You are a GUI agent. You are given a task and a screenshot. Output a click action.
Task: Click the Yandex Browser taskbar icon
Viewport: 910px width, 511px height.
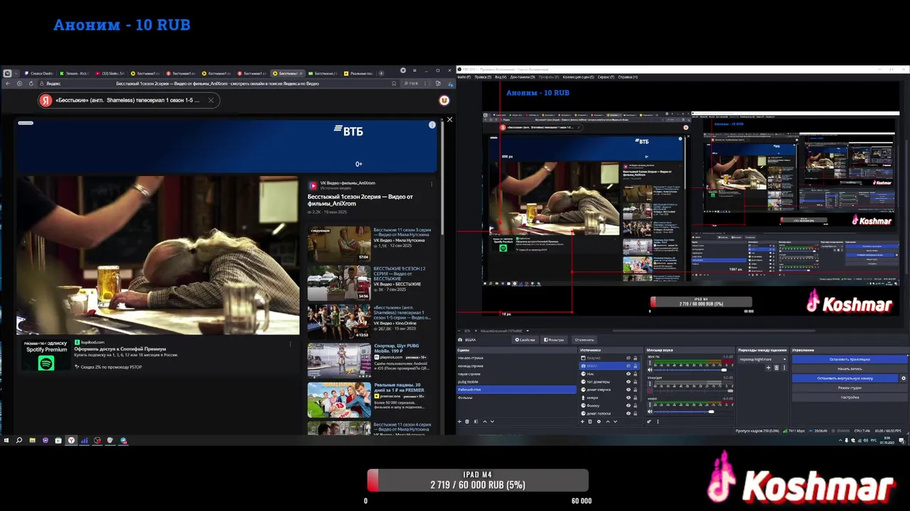(x=71, y=440)
